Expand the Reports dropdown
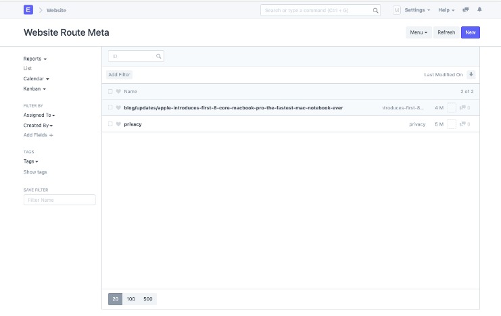The width and height of the screenshot is (501, 316). (x=35, y=59)
